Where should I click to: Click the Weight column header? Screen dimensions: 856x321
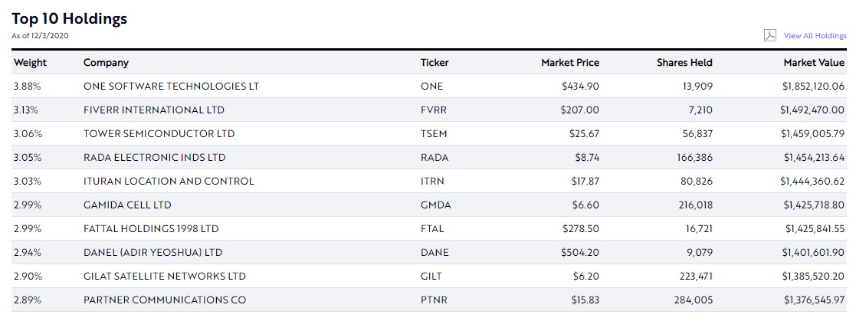click(x=30, y=63)
